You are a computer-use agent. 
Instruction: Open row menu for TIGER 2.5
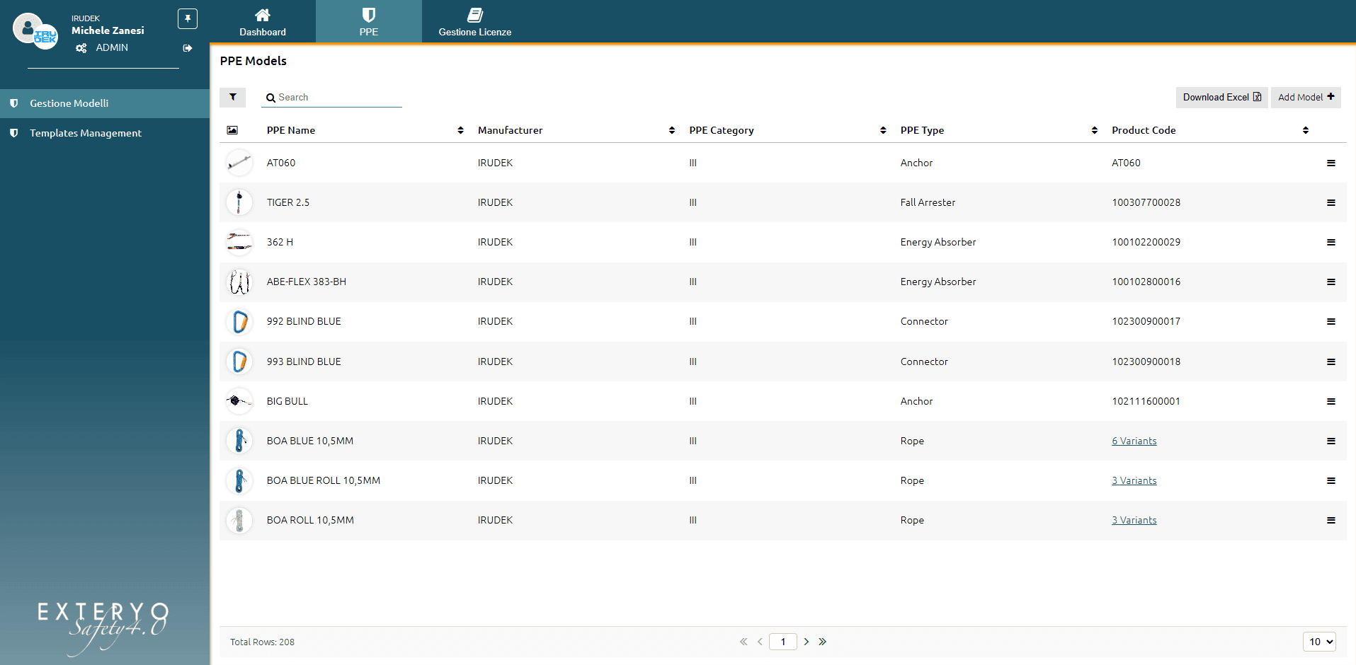(1331, 202)
